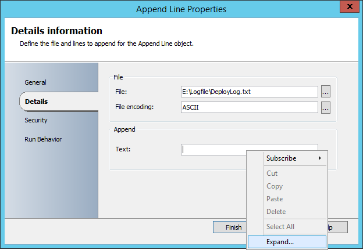Browse for the log file path
363x250 pixels.
pos(326,92)
